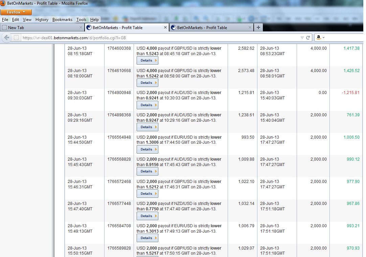Open the View menu
Image resolution: width=366 pixels, height=257 pixels.
[x=27, y=20]
